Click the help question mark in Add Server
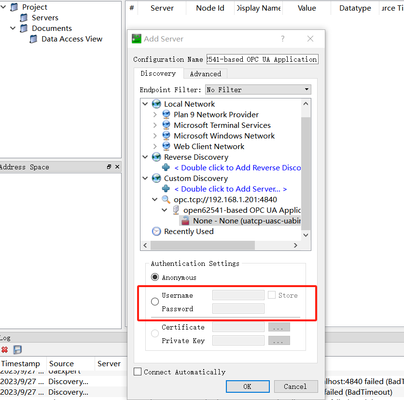The image size is (404, 400). click(x=283, y=39)
